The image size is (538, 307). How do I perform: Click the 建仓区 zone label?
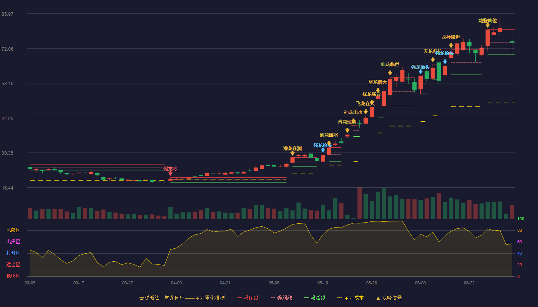coord(13,265)
